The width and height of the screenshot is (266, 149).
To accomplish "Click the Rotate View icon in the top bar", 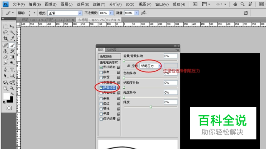I will point(250,4).
